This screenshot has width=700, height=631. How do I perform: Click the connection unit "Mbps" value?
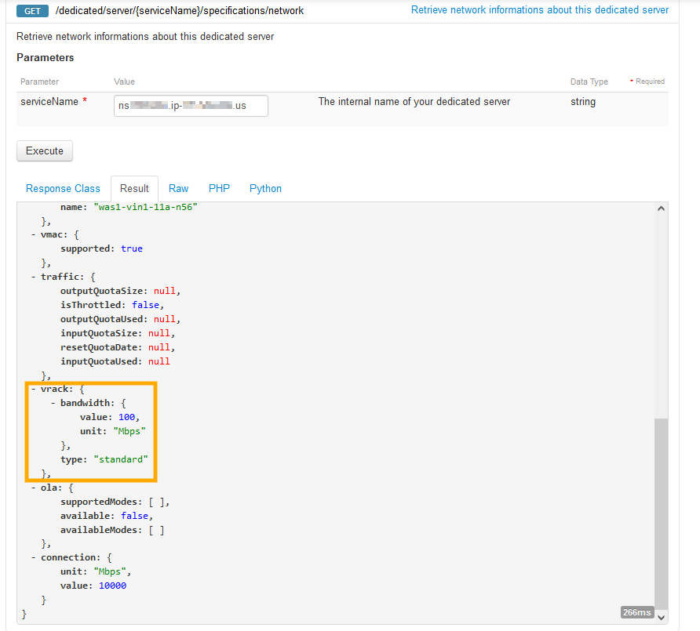pyautogui.click(x=110, y=571)
